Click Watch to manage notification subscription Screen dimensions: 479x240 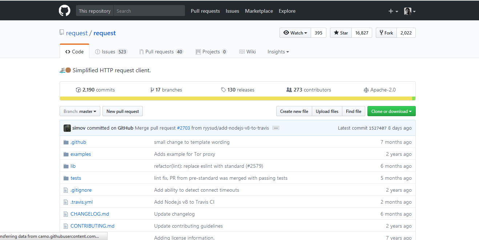(295, 33)
